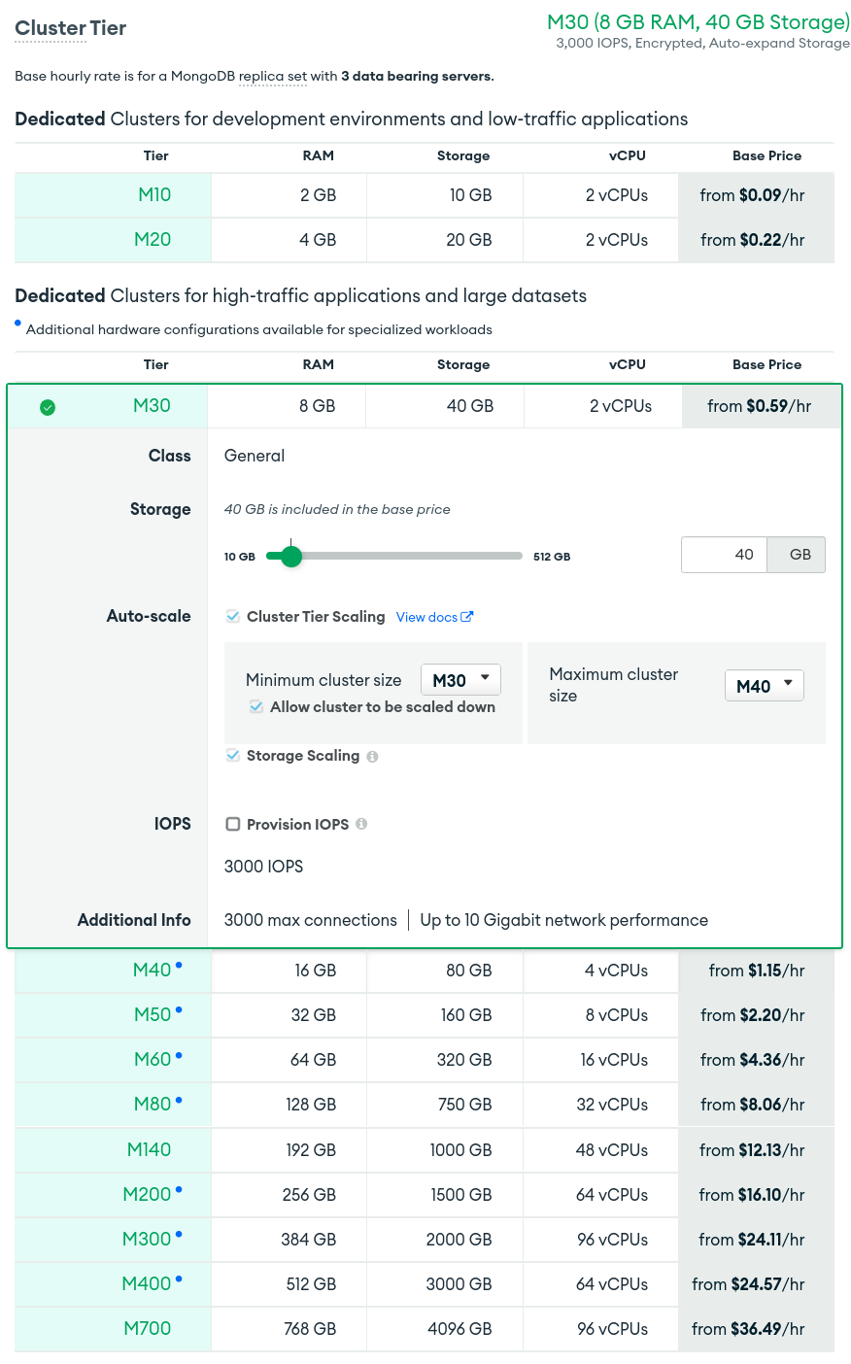The width and height of the screenshot is (851, 1364).
Task: Click the replica set link
Action: tap(273, 77)
